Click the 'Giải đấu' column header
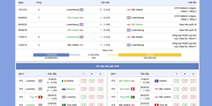212x106 pixels. [192, 2]
